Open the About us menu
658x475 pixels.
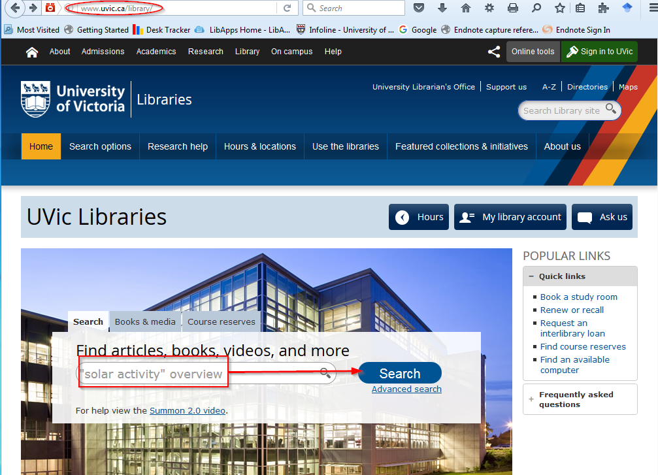click(x=563, y=146)
